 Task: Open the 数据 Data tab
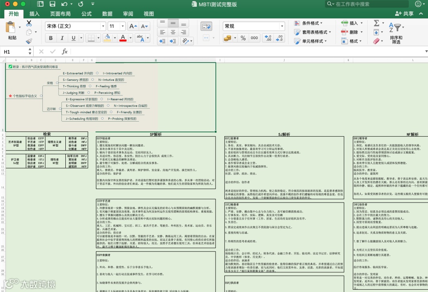click(x=107, y=14)
